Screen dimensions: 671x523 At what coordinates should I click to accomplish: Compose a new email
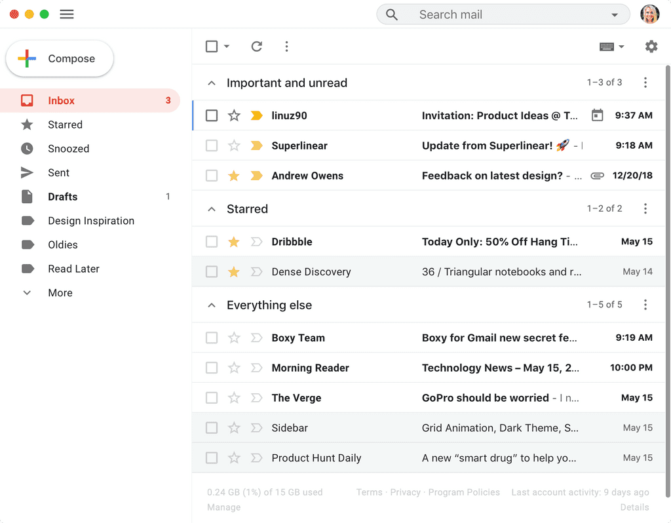click(x=60, y=58)
